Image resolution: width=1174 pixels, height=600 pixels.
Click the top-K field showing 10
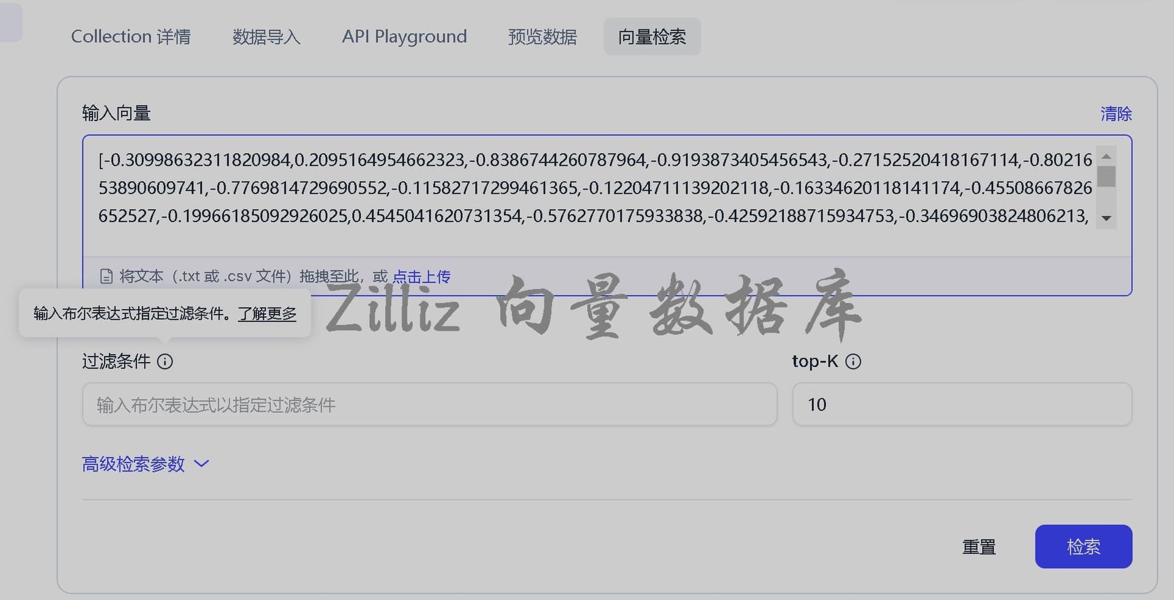[961, 404]
